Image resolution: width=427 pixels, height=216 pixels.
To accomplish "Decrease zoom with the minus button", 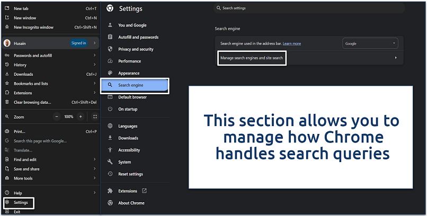I will (57, 116).
